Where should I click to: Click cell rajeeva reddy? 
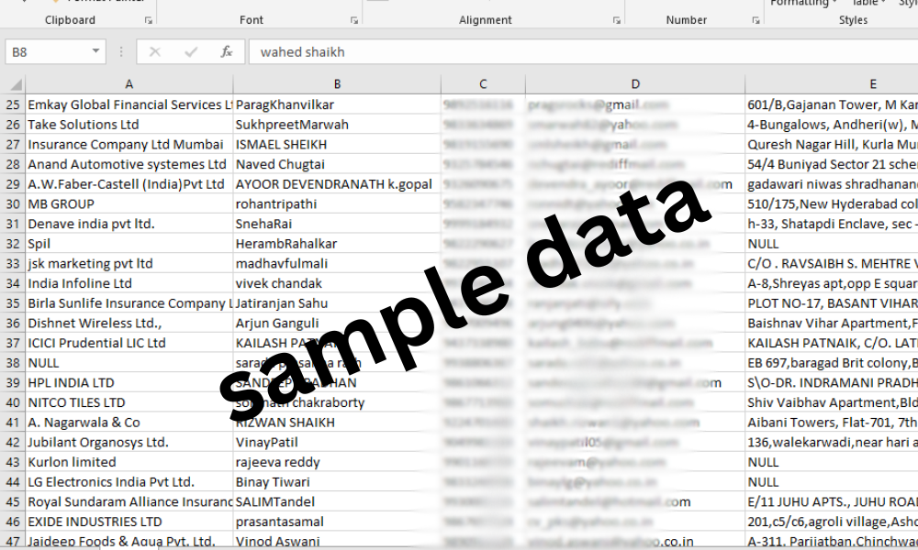[337, 462]
